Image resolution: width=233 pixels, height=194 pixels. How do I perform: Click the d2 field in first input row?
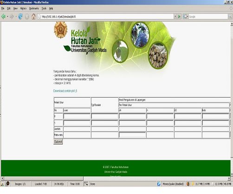(188, 116)
